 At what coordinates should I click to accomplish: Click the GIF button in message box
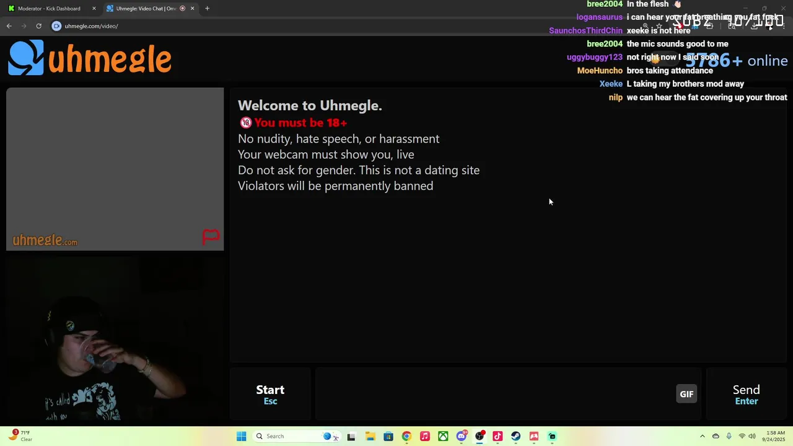coord(686,394)
